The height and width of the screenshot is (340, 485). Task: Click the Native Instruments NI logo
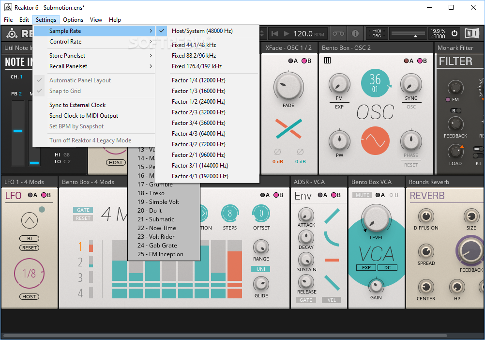[472, 33]
